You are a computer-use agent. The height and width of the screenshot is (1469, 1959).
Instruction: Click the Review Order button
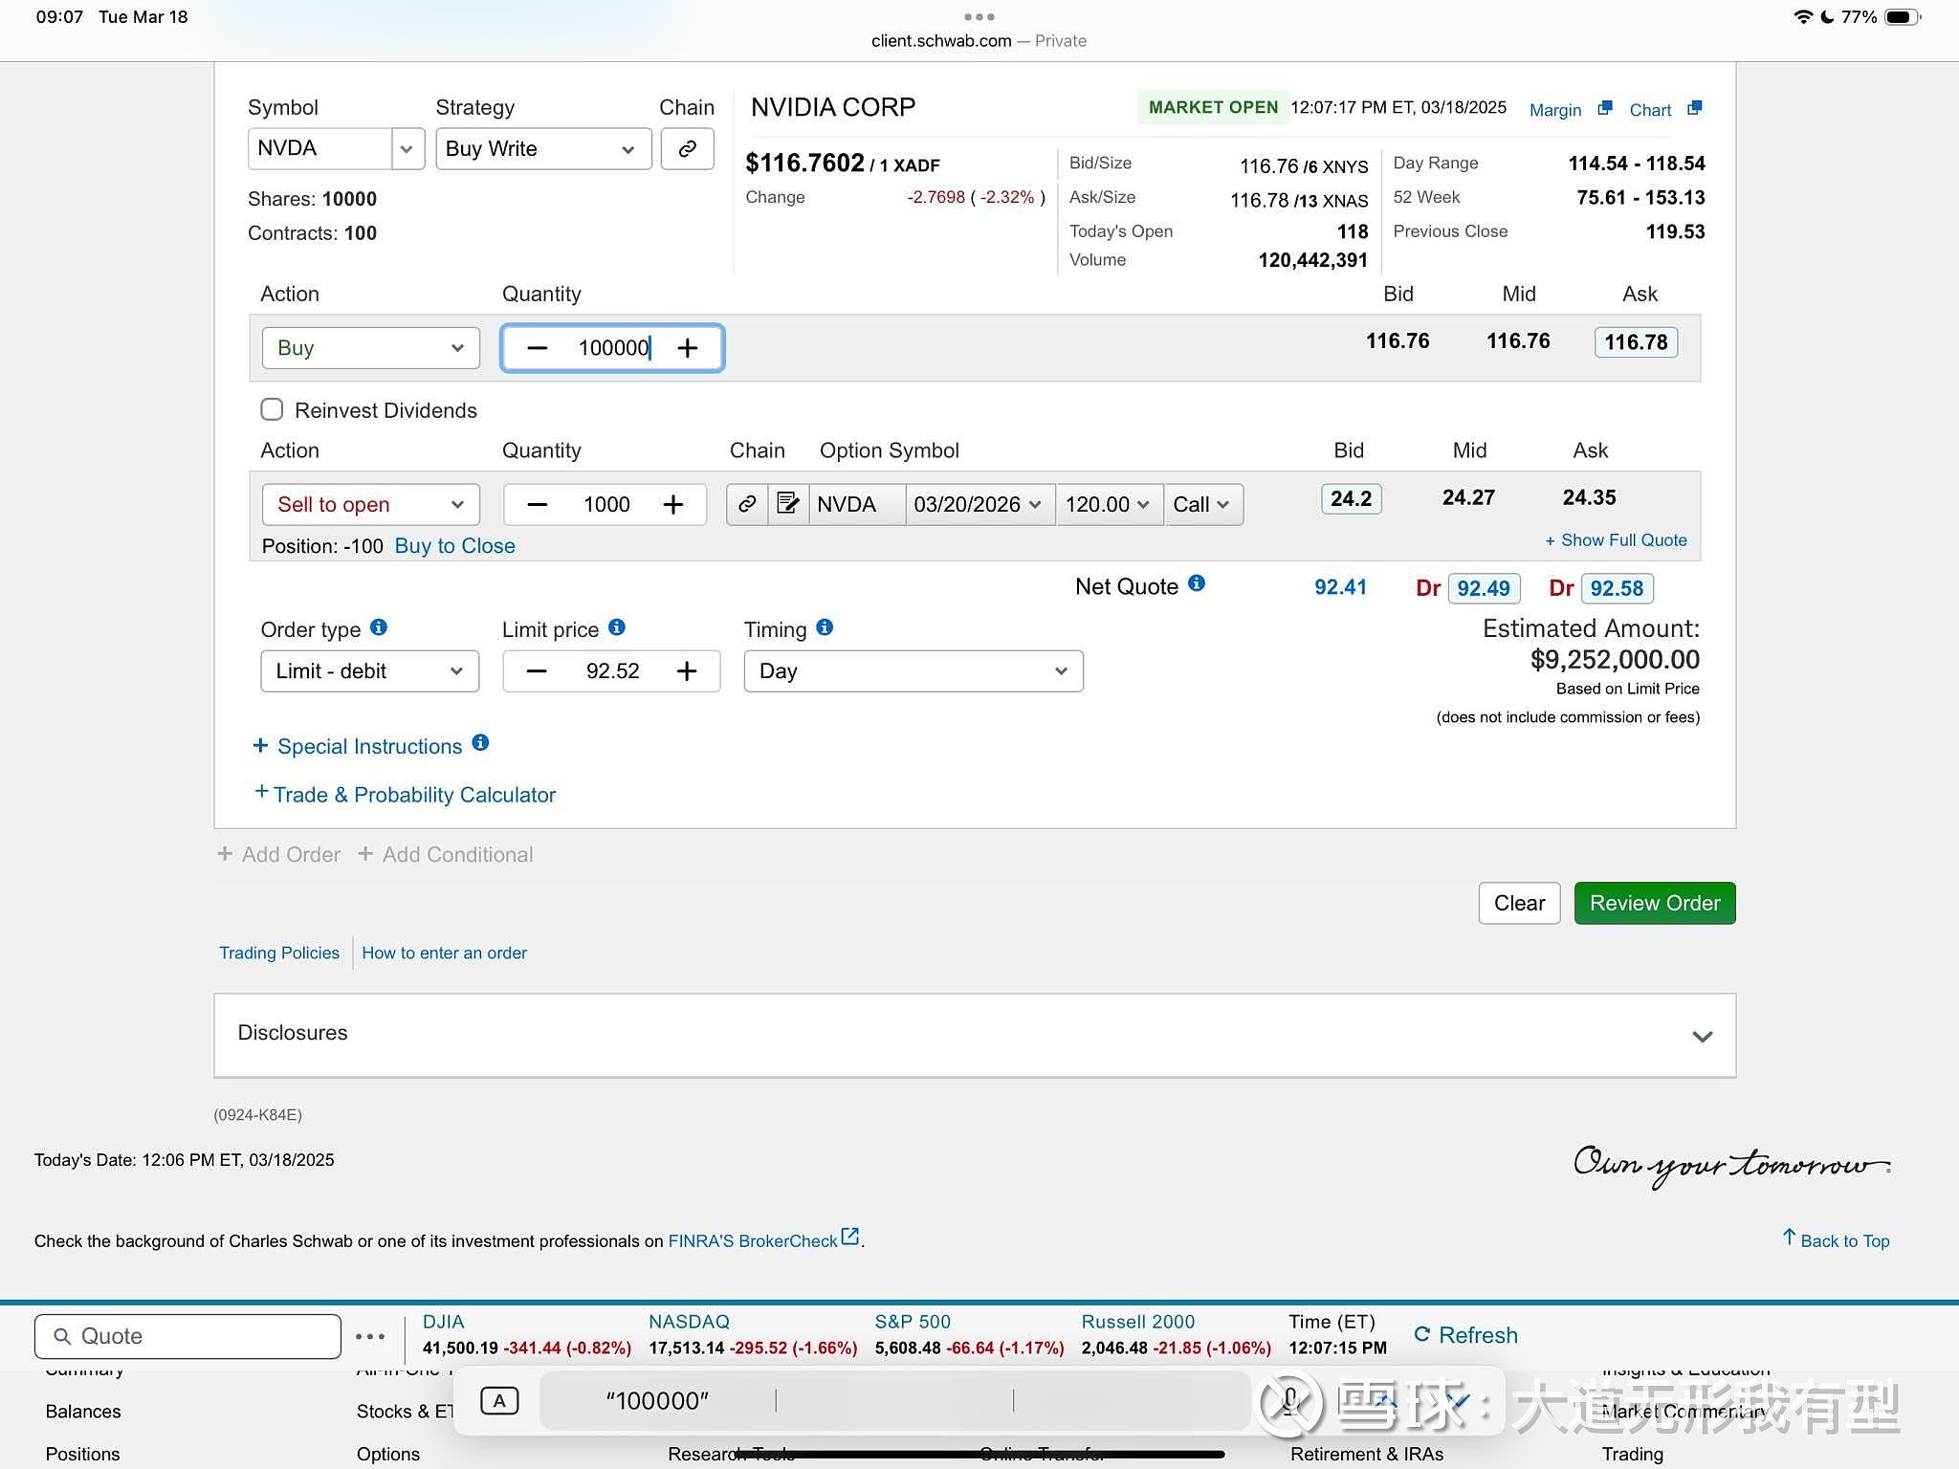point(1655,903)
